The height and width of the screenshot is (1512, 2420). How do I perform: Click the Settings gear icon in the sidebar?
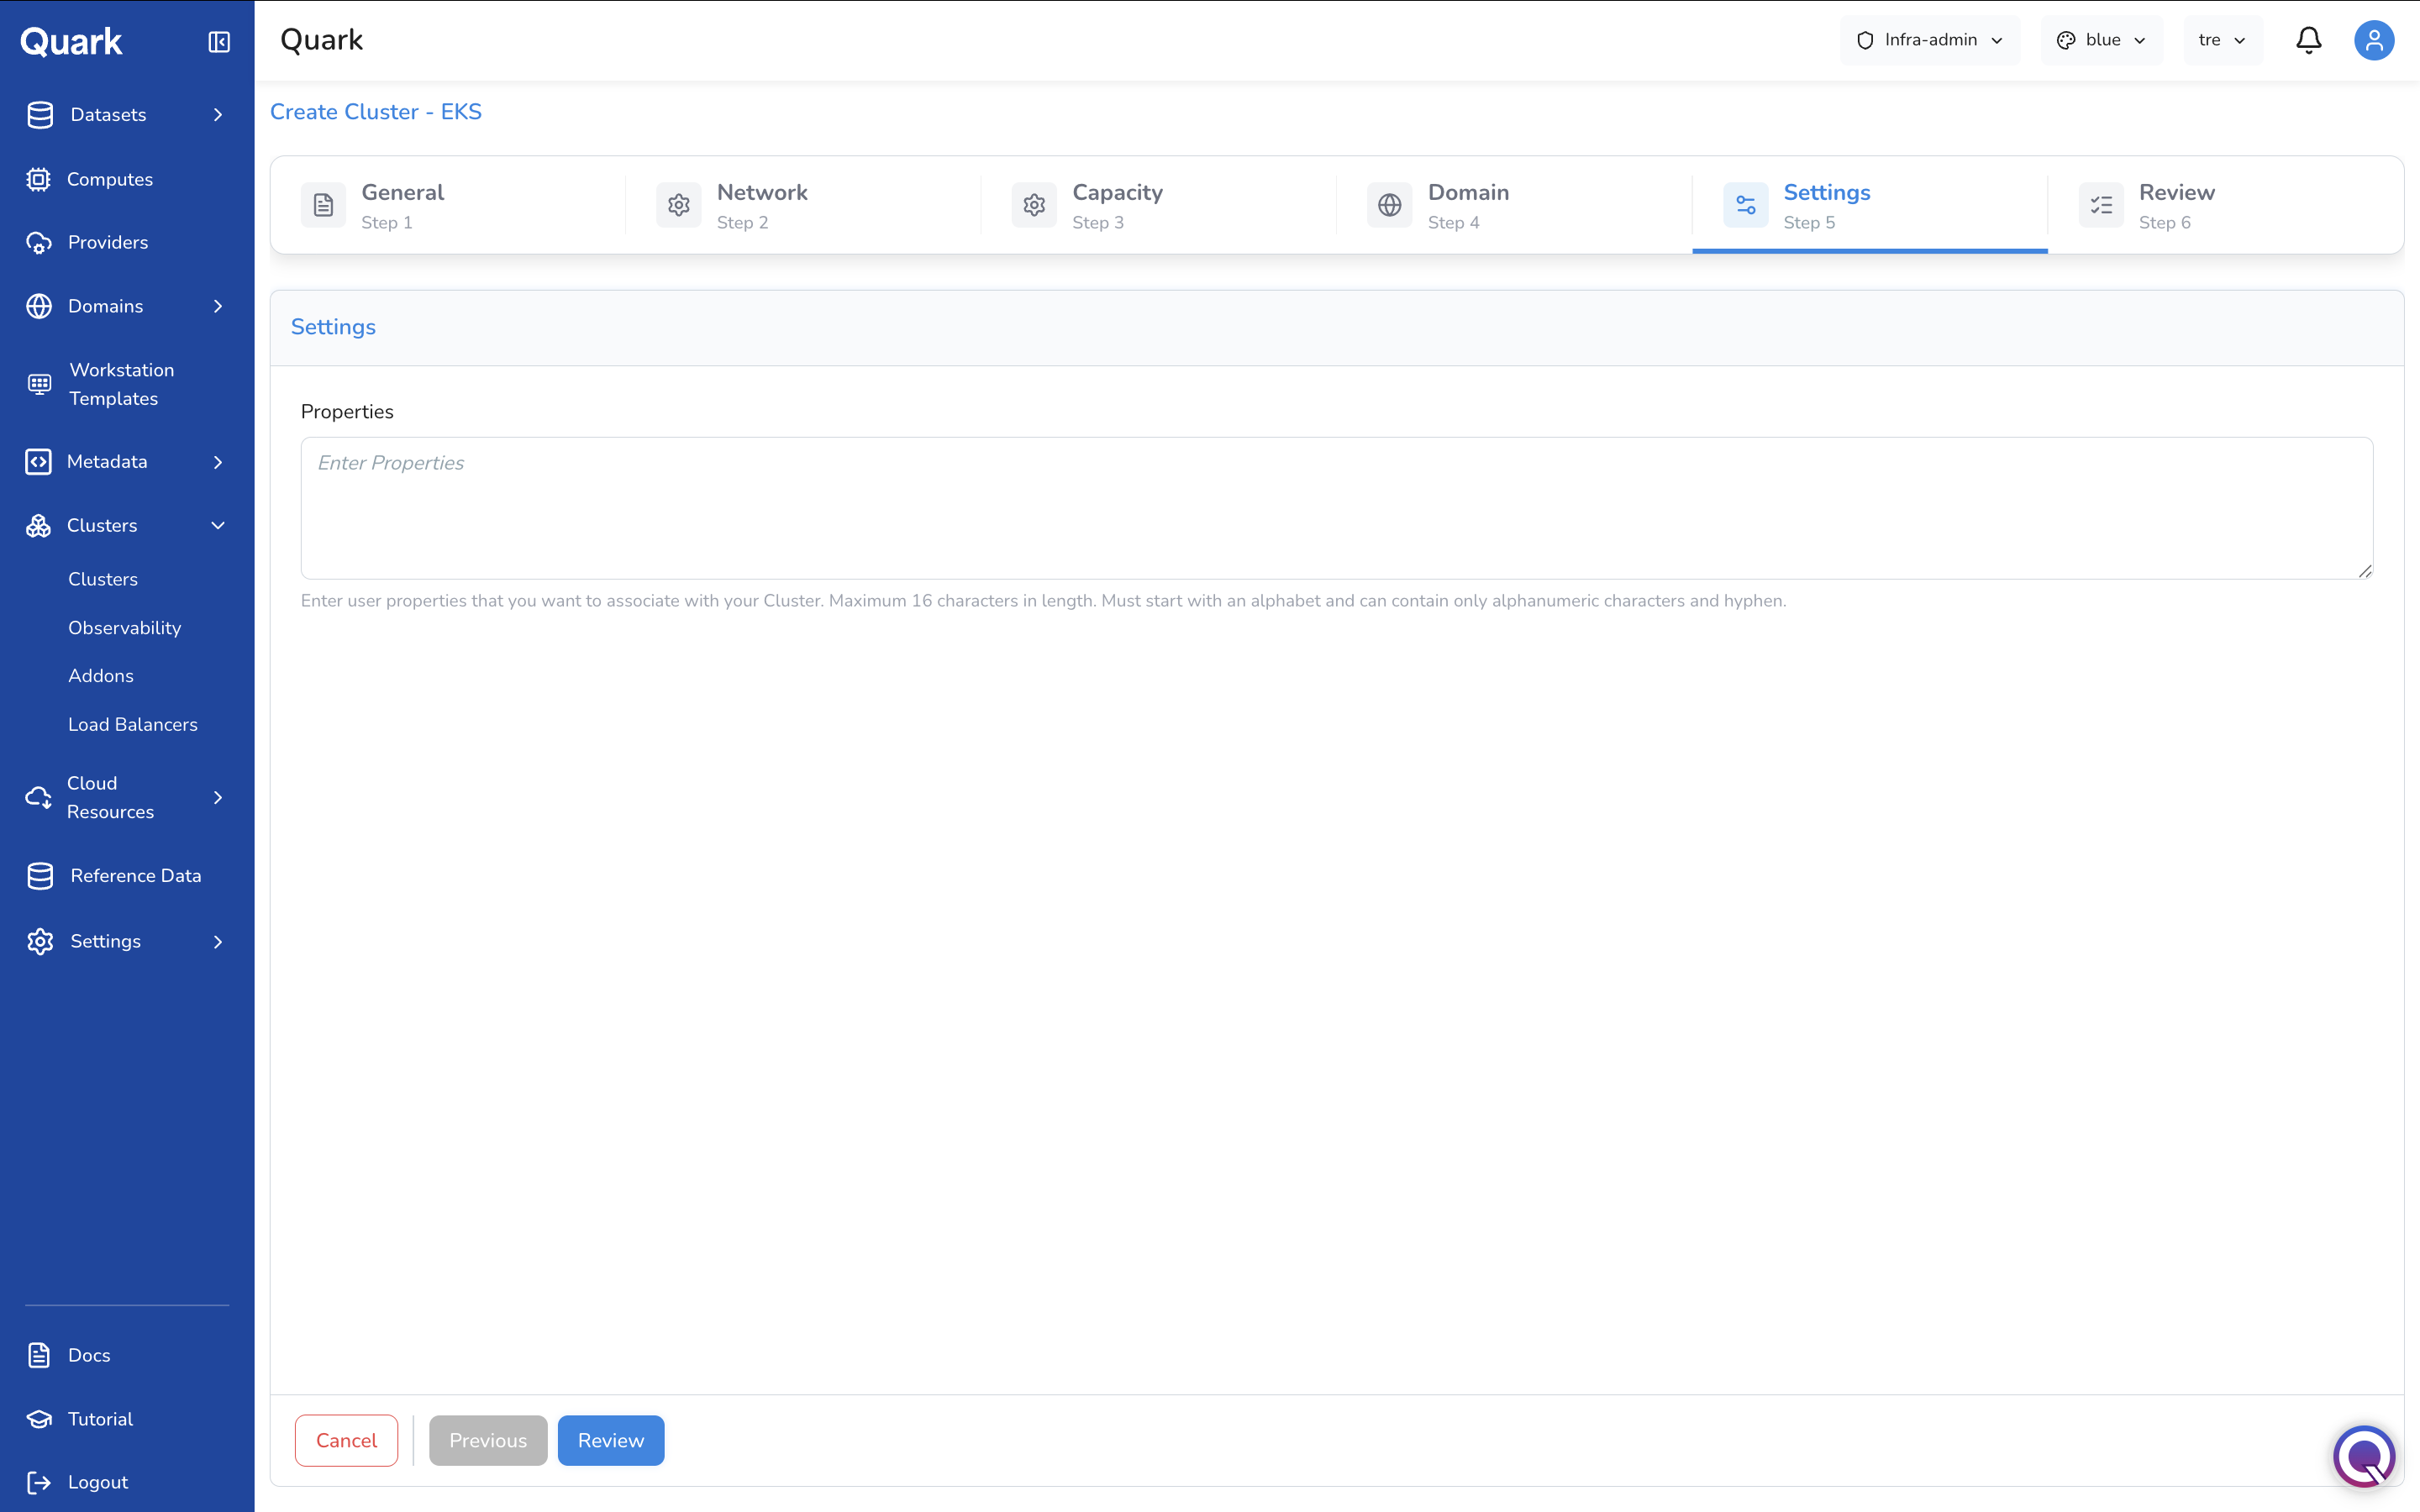coord(40,941)
